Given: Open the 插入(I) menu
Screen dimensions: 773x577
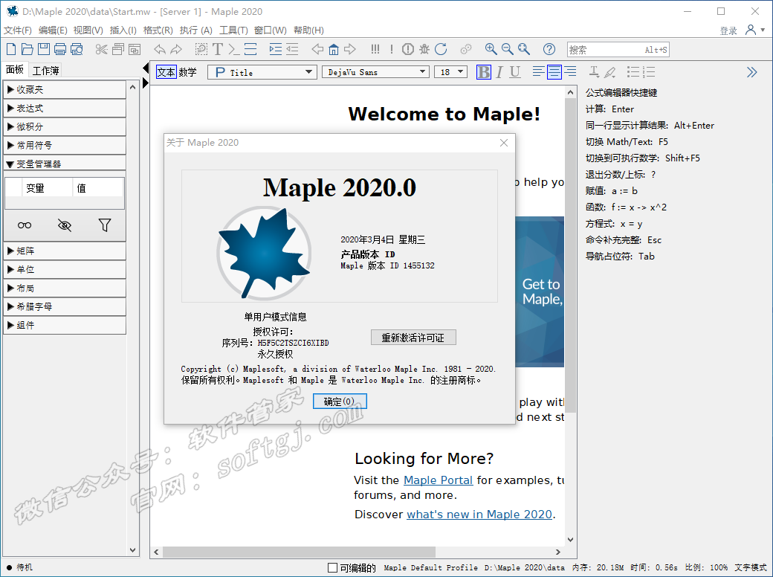Looking at the screenshot, I should pyautogui.click(x=123, y=30).
